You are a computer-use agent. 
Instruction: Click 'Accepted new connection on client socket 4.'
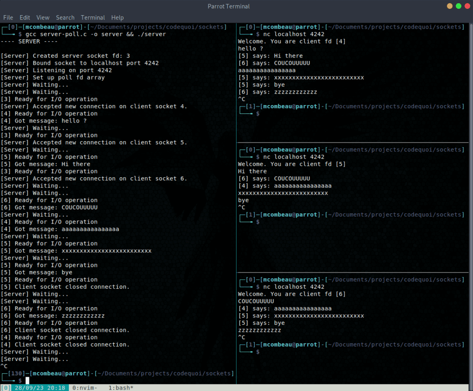(x=110, y=106)
